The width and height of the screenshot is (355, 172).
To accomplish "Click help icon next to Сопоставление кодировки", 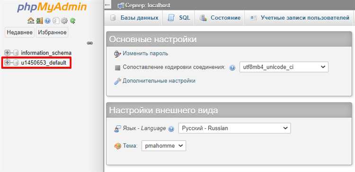I will click(x=232, y=68).
